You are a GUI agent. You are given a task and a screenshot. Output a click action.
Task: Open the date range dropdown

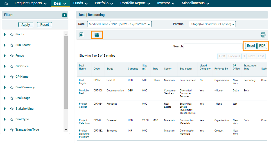131,24
